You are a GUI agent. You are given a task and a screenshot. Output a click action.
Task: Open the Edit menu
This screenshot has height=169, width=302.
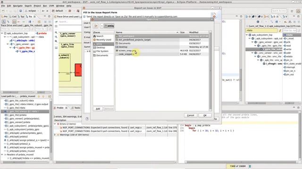click(x=9, y=6)
